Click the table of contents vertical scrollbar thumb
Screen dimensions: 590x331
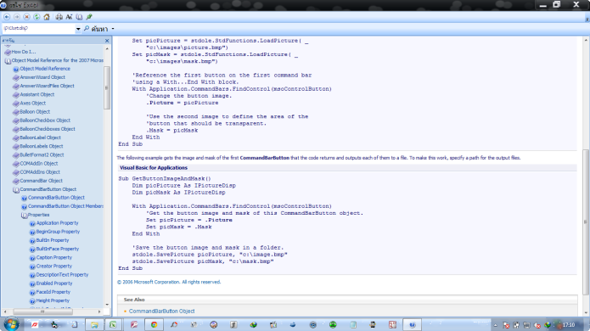pyautogui.click(x=107, y=88)
